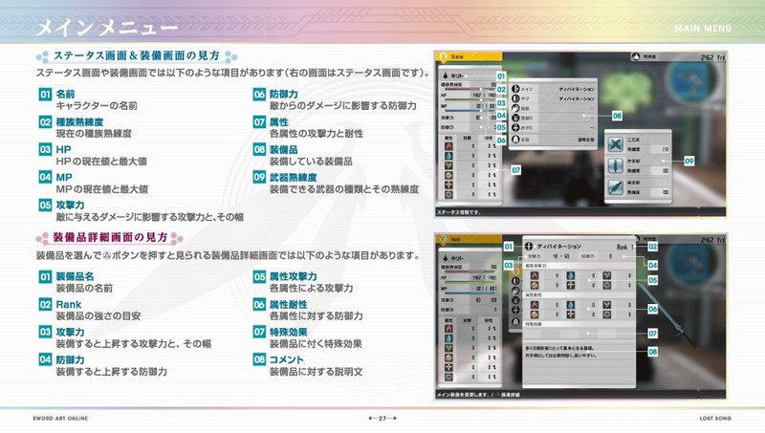The image size is (765, 433).
Task: Click dark icon under 属性耐性 in detail panel
Action: [x=606, y=314]
